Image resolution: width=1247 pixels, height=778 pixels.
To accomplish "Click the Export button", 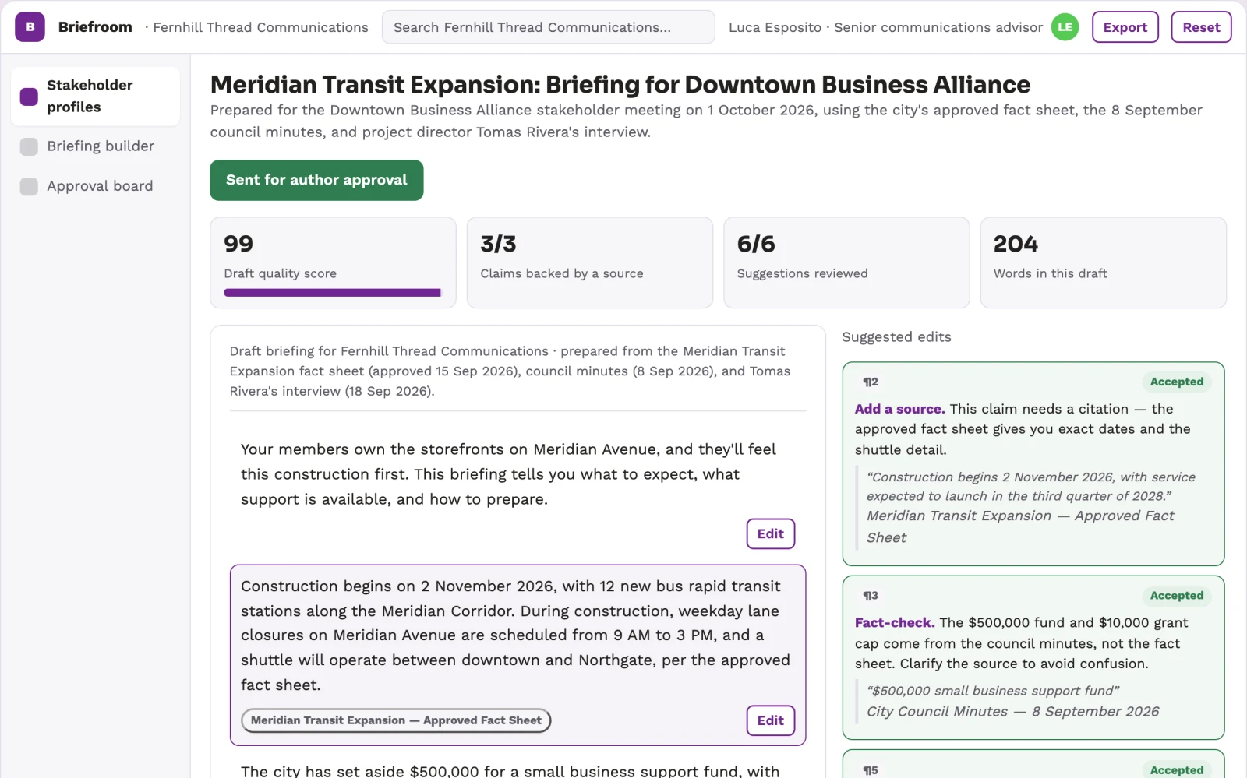I will point(1125,27).
